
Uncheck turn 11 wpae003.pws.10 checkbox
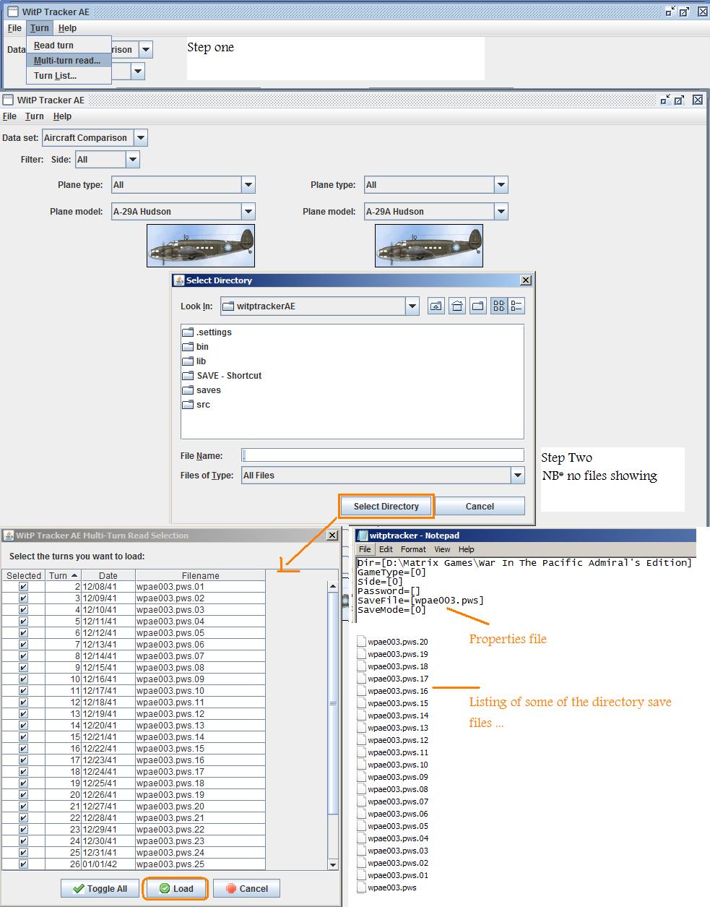point(23,691)
